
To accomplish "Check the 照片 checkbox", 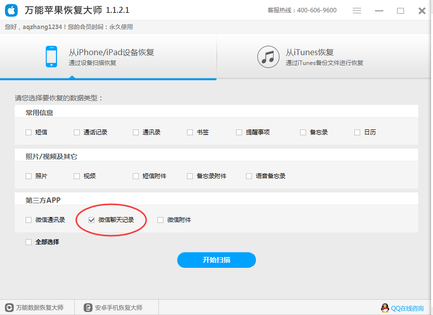I will point(29,176).
